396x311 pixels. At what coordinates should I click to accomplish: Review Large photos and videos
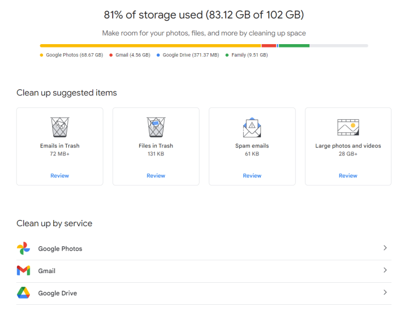pyautogui.click(x=348, y=176)
